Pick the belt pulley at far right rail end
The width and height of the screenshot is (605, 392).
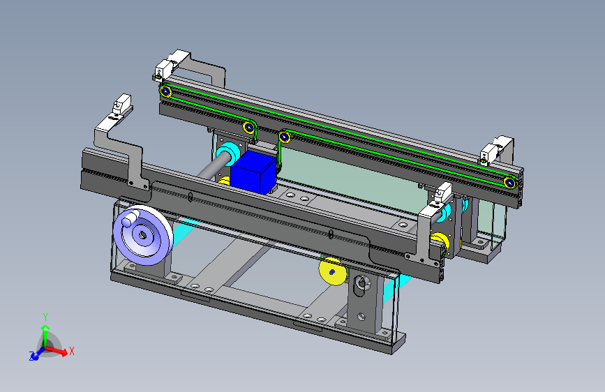[x=509, y=183]
